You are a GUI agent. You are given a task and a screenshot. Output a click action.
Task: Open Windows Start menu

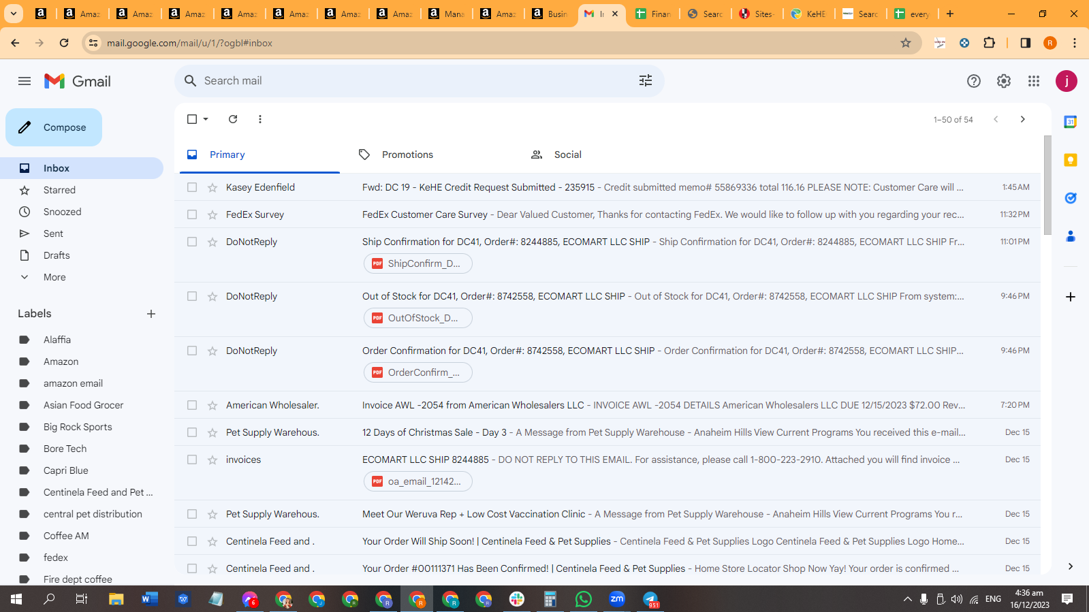[x=16, y=599]
